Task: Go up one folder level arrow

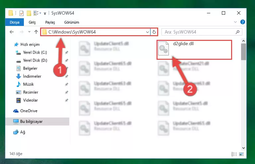Action: coord(36,32)
